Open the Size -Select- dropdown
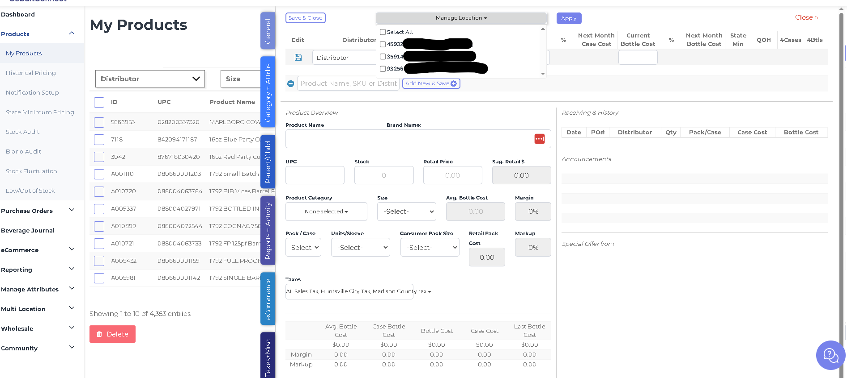This screenshot has width=847, height=378. pyautogui.click(x=407, y=212)
